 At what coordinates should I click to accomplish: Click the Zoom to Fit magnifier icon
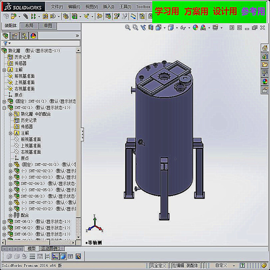(x=128, y=27)
